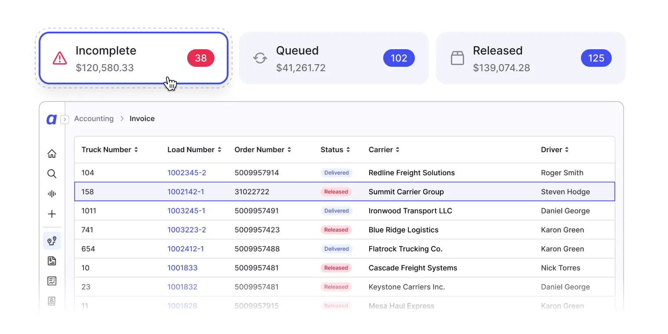Viewport: 668px width, 334px height.
Task: Click the report chart sidebar icon
Action: [x=52, y=281]
